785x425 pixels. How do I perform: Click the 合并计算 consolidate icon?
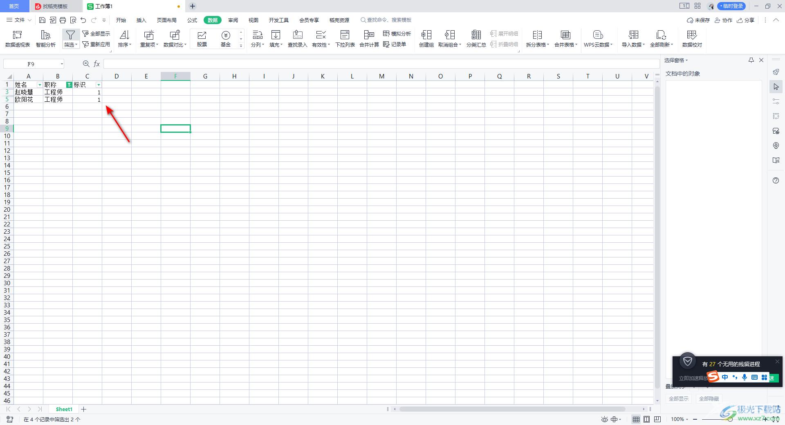(369, 35)
